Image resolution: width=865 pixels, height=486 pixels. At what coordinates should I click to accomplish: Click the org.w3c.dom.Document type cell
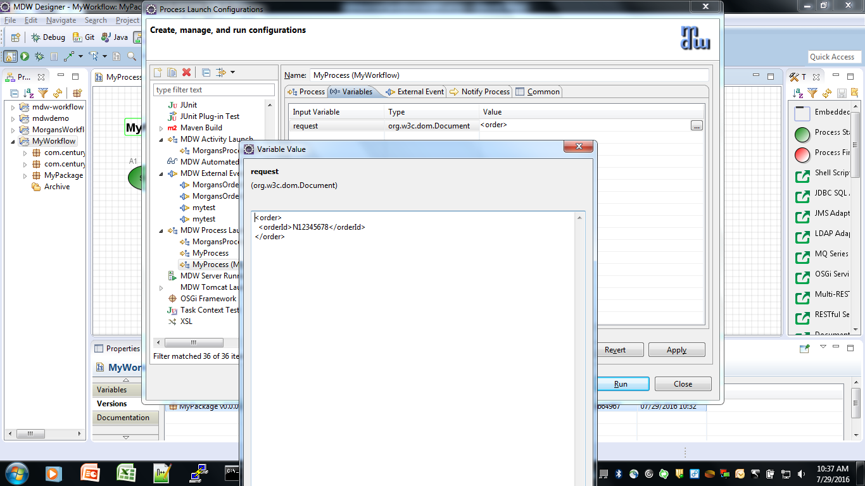tap(431, 126)
